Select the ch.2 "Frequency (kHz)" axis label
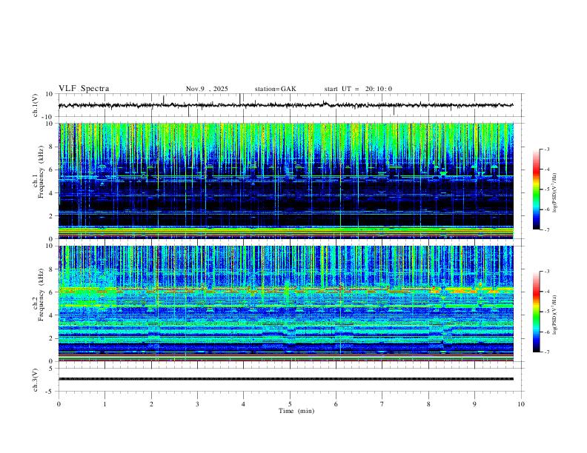This screenshot has height=453, width=587. (41, 295)
